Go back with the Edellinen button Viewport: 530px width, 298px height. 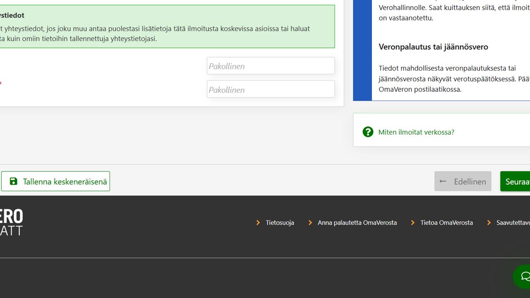[463, 181]
